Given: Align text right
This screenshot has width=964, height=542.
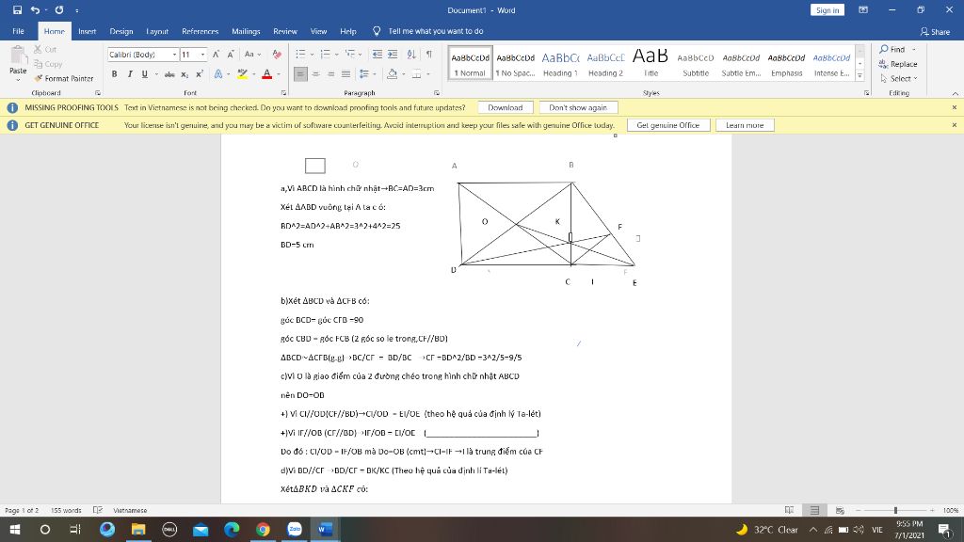Looking at the screenshot, I should (330, 74).
